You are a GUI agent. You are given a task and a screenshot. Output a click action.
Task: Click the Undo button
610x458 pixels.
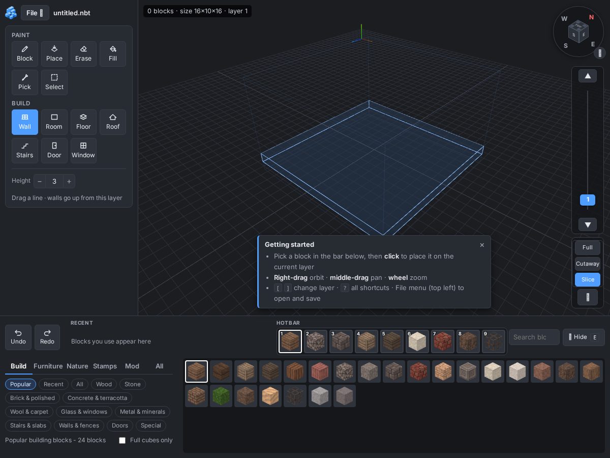tap(18, 337)
